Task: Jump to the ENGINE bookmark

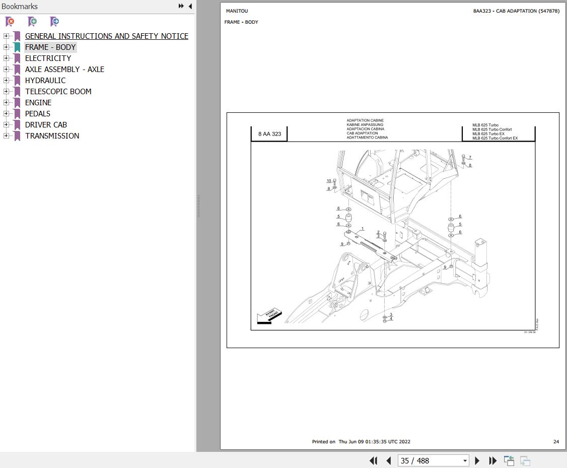Action: point(38,103)
